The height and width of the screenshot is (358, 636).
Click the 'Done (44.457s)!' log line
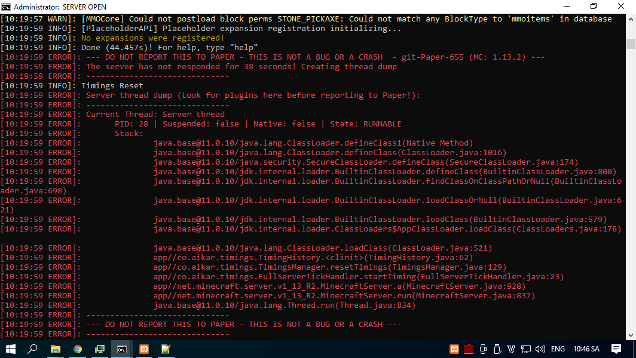click(x=170, y=47)
